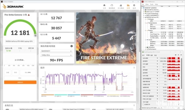
Task: Click the info icon in estimated game performance
Action: [72, 46]
